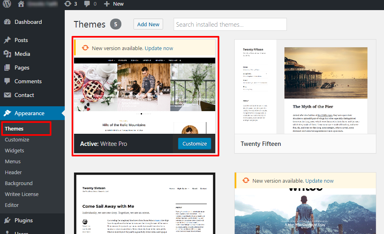The height and width of the screenshot is (234, 384).
Task: Click the New label in admin bar
Action: [x=118, y=4]
